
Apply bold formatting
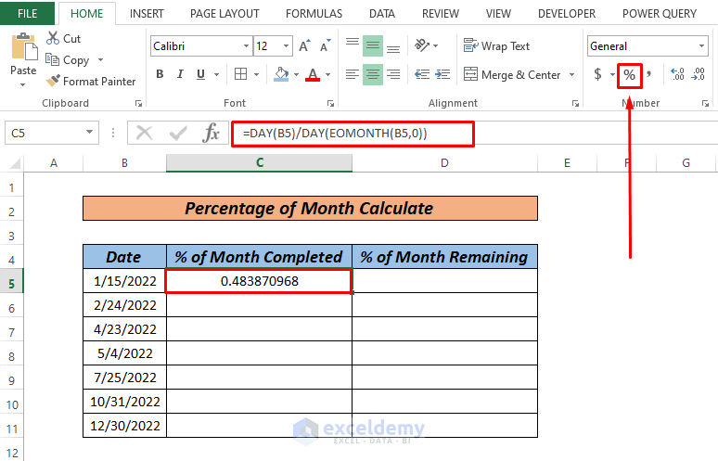(160, 75)
